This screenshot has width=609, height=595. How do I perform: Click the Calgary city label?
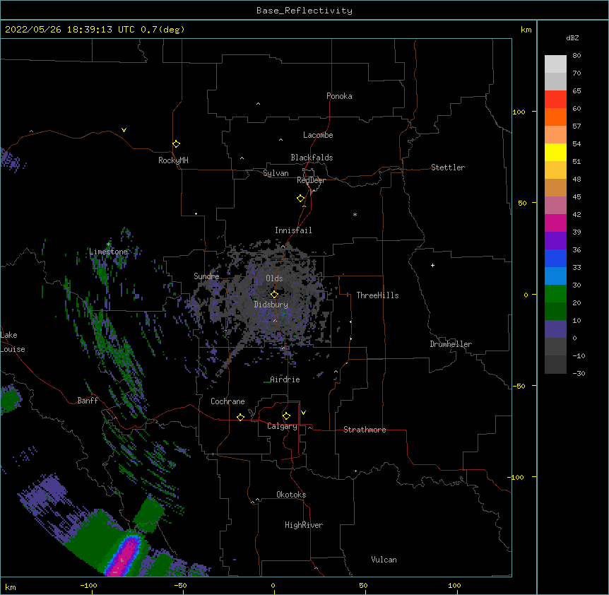(282, 426)
